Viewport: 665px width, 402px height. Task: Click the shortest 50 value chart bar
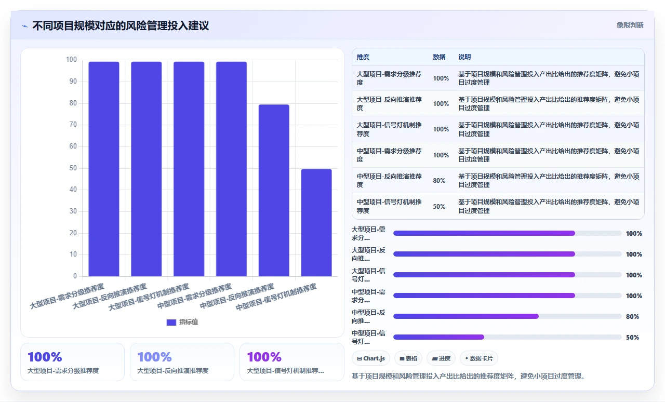coord(316,222)
